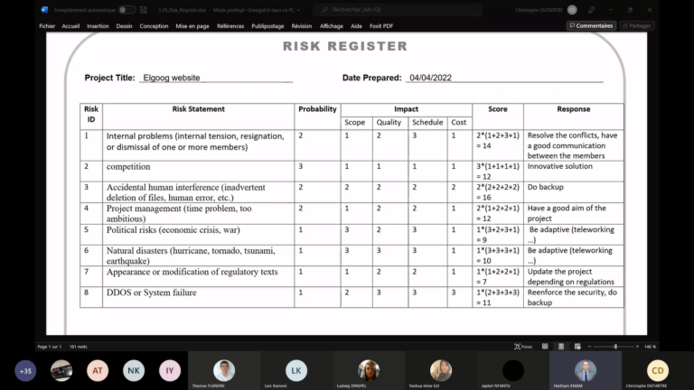Click the save (disk) icon in title bar
694x390 pixels.
coord(144,10)
